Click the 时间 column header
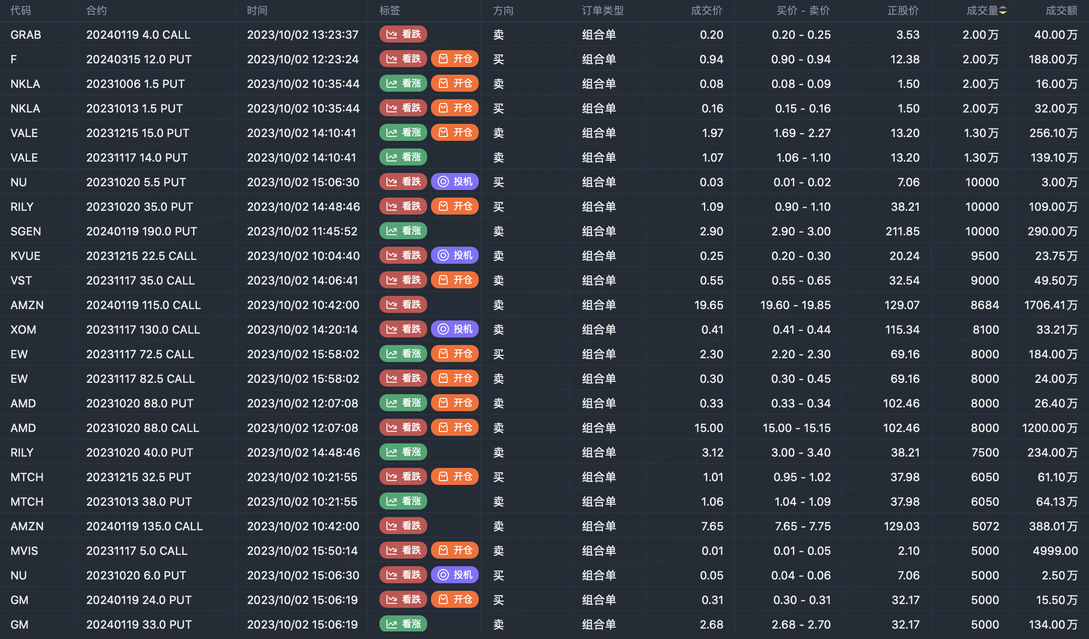This screenshot has width=1089, height=639. (257, 10)
